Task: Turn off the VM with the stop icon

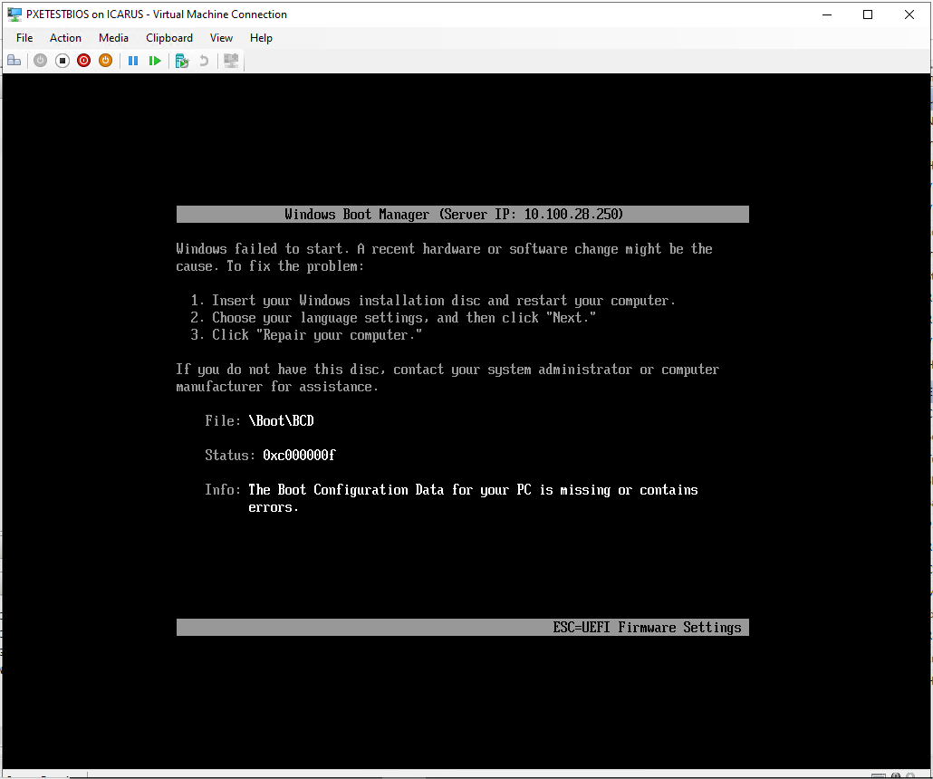Action: pyautogui.click(x=62, y=61)
